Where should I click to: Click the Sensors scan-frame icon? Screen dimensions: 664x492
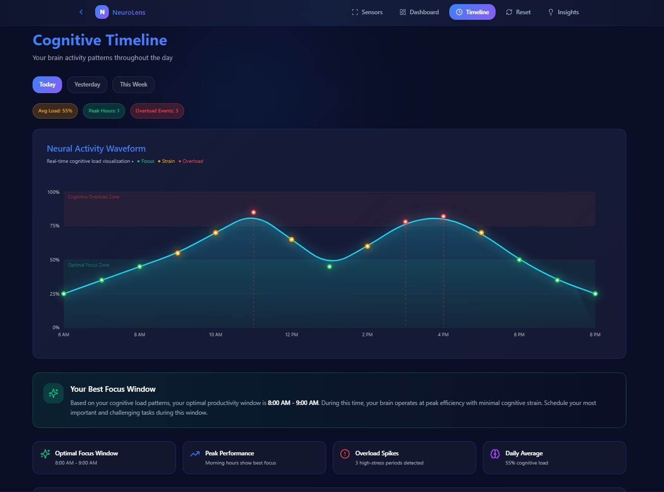(355, 12)
